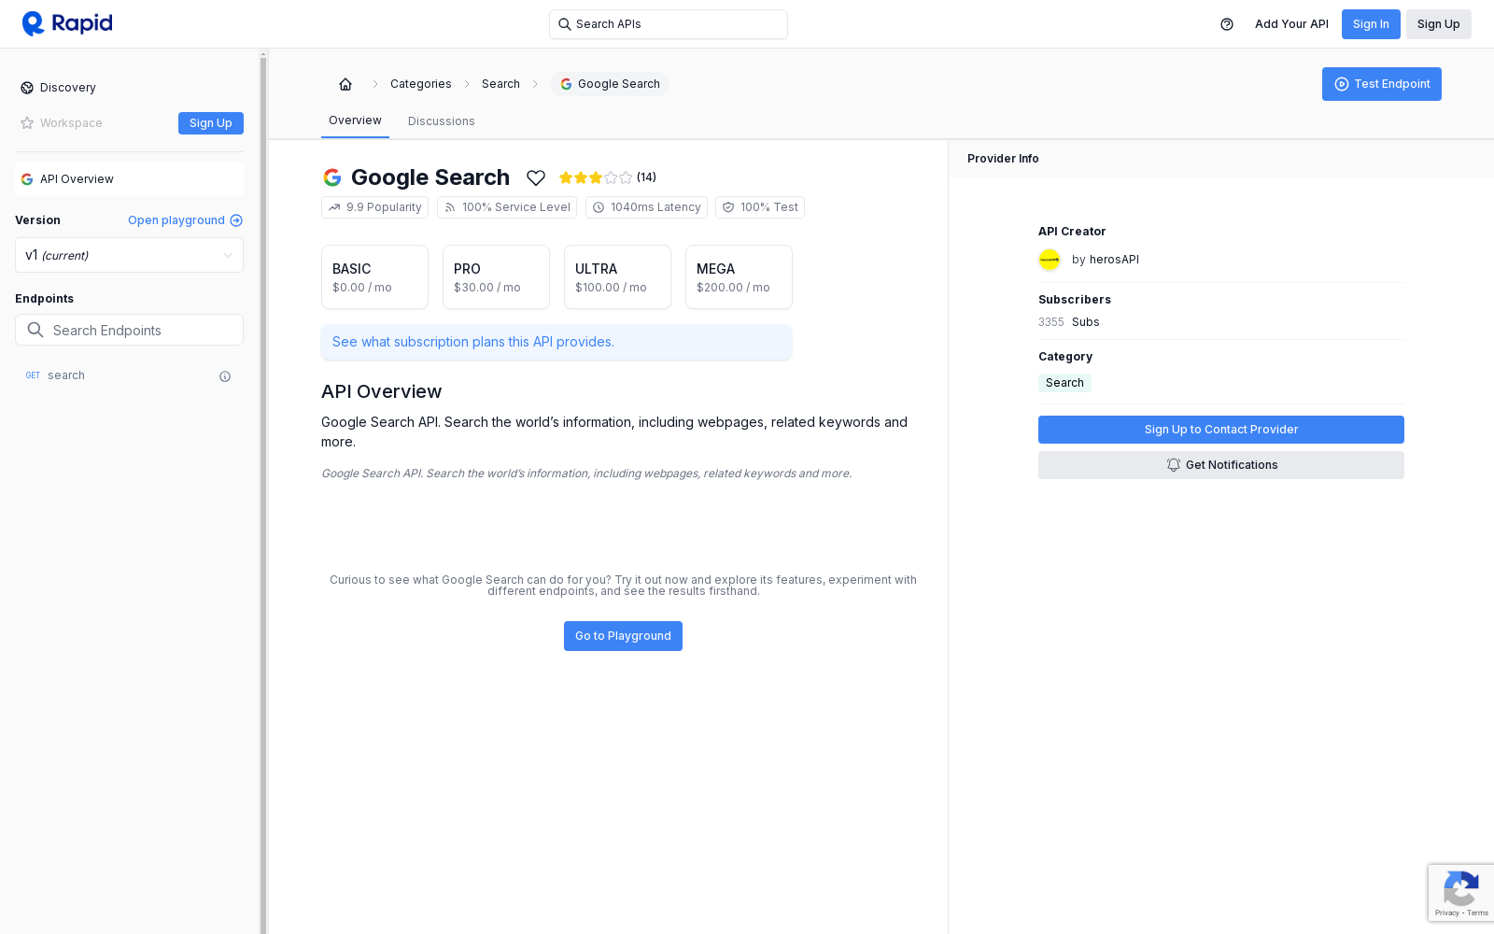Click the 1040ms Latency badge

click(646, 207)
